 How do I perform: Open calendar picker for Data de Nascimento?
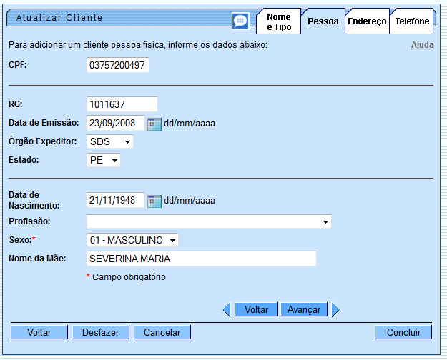154,201
